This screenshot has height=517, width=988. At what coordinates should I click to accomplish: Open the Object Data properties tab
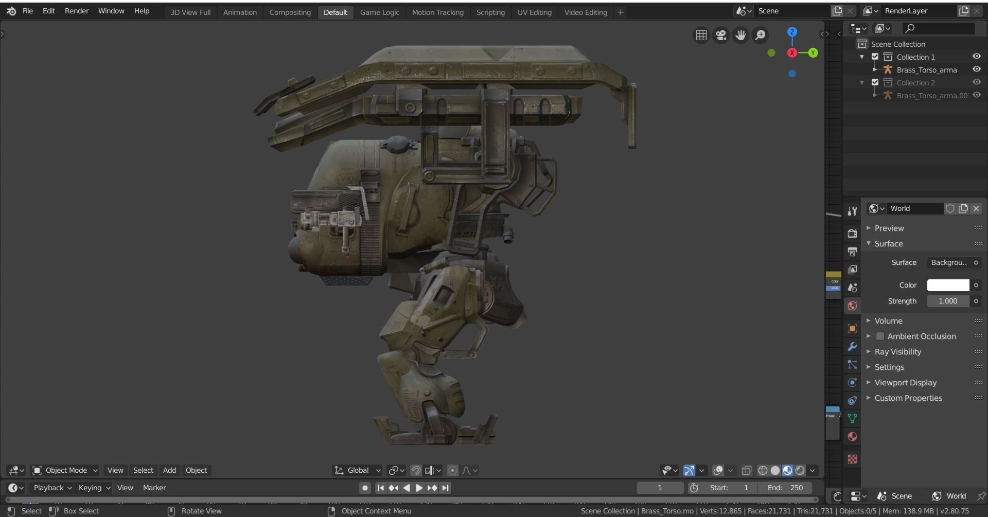(852, 418)
